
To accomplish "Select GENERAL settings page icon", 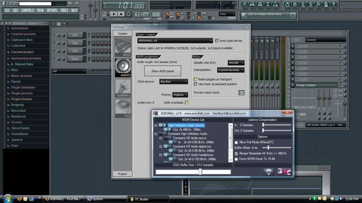I will pos(123,88).
